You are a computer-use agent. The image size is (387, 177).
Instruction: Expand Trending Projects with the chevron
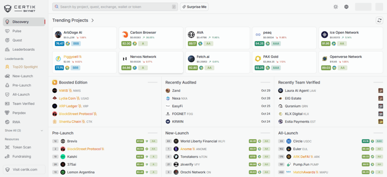click(x=93, y=20)
